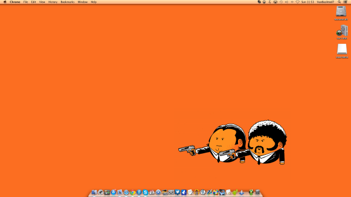Open Skype from the Dock
The height and width of the screenshot is (197, 351).
click(x=145, y=192)
